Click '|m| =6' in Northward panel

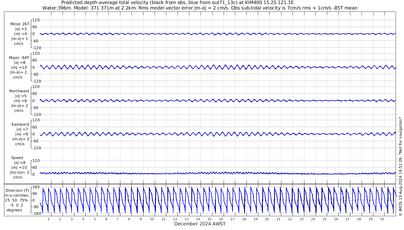(x=20, y=101)
